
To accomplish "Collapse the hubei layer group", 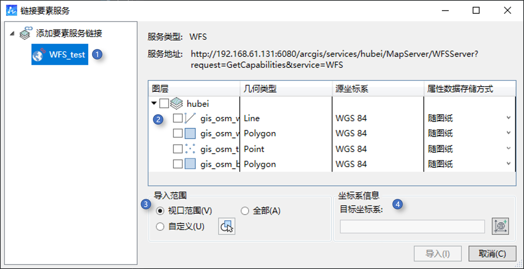I will point(154,103).
